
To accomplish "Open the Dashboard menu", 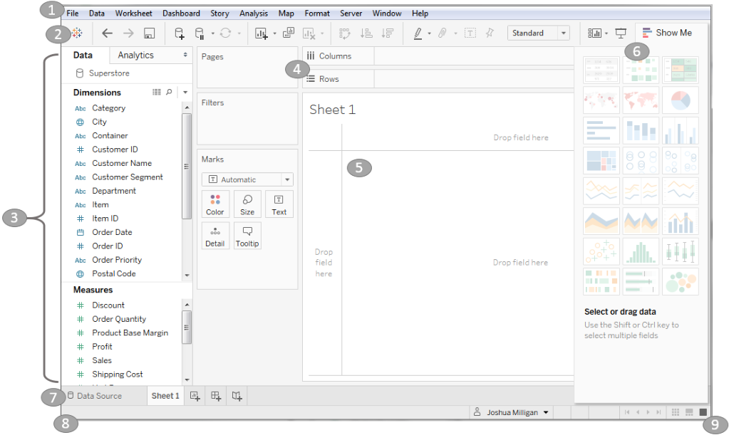I will click(181, 14).
